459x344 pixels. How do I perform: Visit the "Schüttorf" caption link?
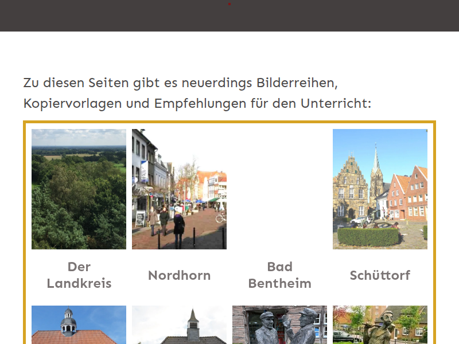click(x=380, y=275)
